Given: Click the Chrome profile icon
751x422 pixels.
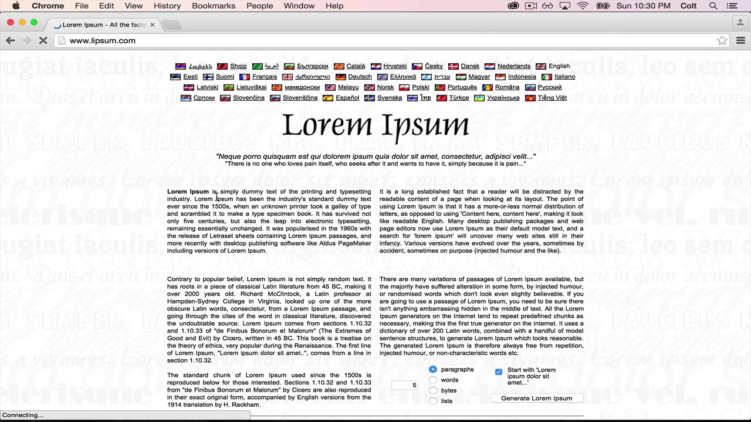Looking at the screenshot, I should (741, 22).
